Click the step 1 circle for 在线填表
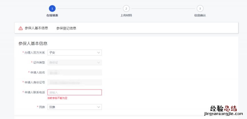 [x=52, y=9]
